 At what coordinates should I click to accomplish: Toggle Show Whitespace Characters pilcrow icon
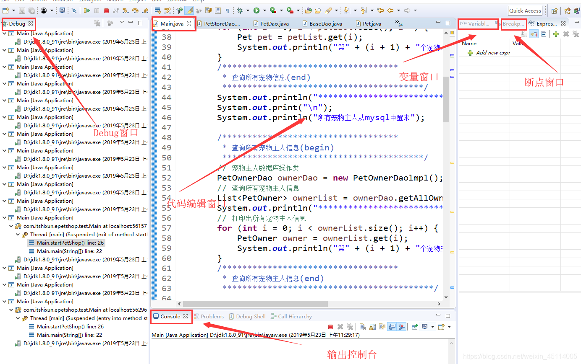228,10
